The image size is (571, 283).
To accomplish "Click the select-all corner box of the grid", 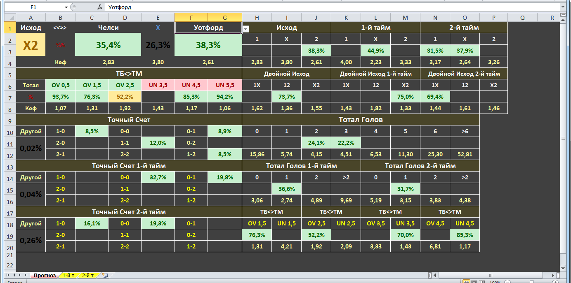I will [10, 18].
